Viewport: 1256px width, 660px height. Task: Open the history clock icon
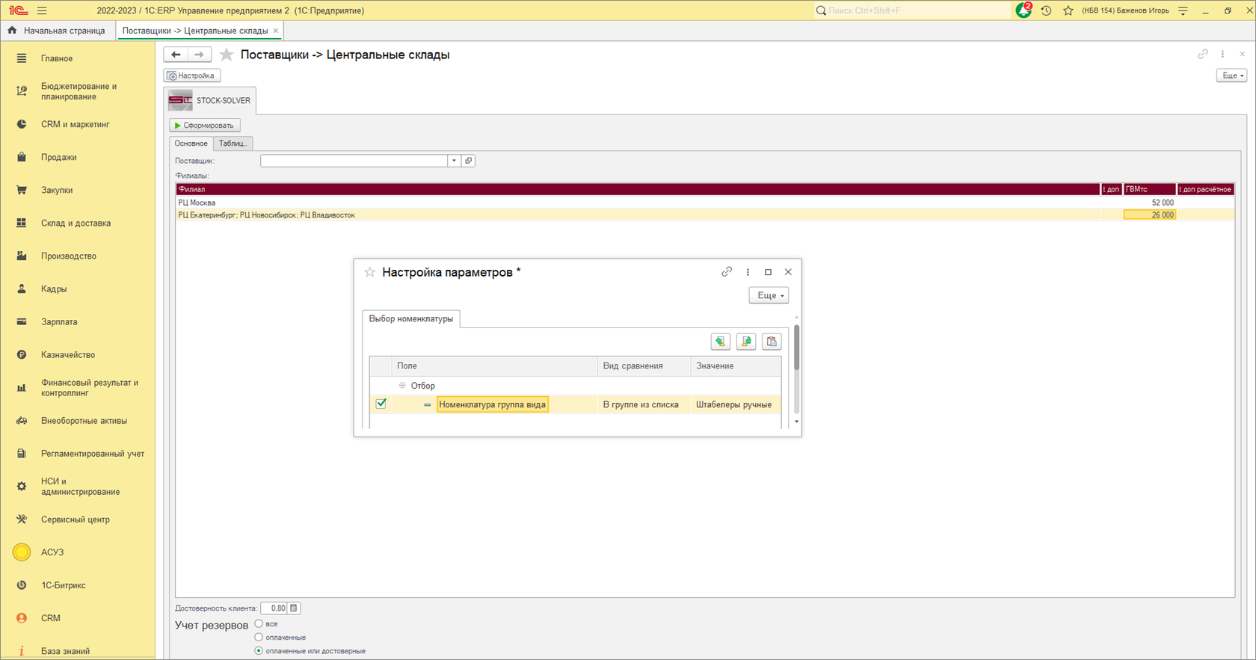coord(1046,10)
